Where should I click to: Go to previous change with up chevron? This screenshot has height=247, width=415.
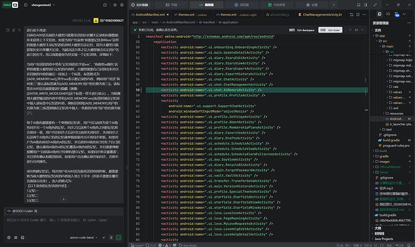click(350, 30)
